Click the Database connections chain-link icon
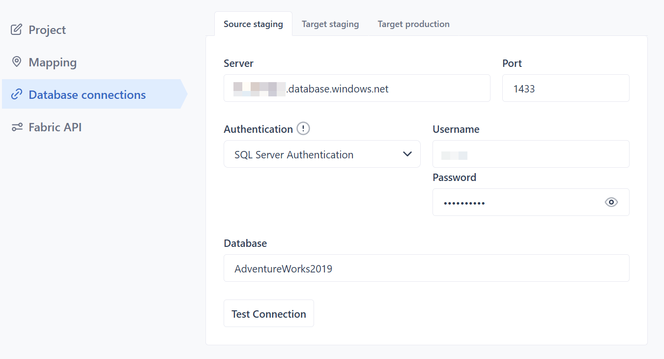This screenshot has width=664, height=359. [x=17, y=94]
